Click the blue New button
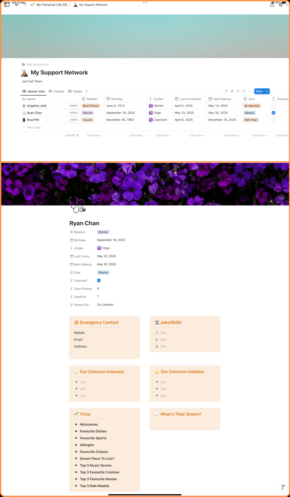This screenshot has height=497, width=290. tap(259, 91)
